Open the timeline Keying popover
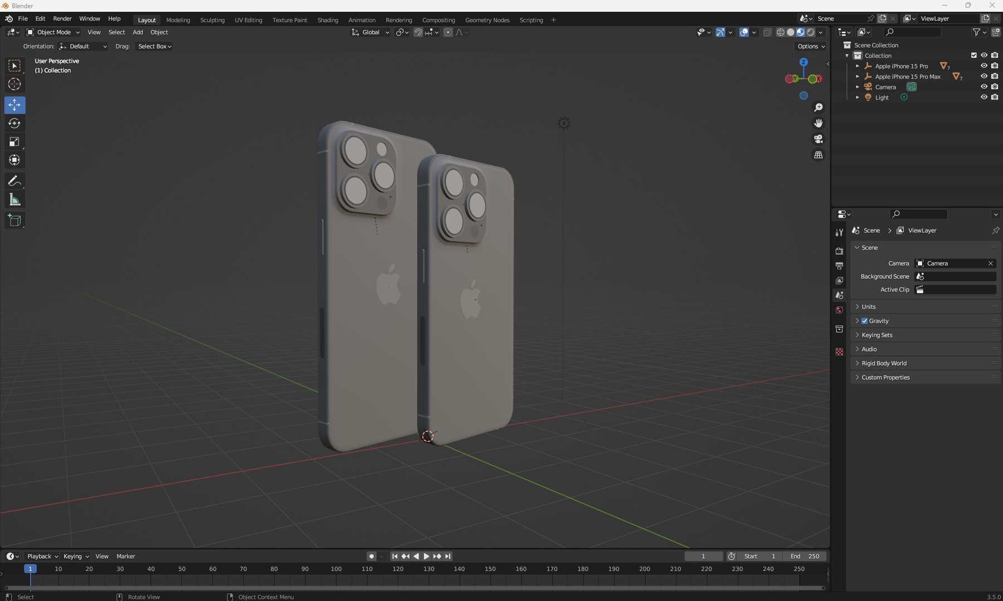The width and height of the screenshot is (1003, 601). click(x=76, y=556)
